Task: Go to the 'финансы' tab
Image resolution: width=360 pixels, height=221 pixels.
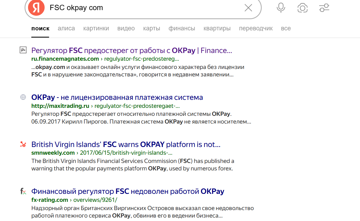Action: click(x=182, y=28)
